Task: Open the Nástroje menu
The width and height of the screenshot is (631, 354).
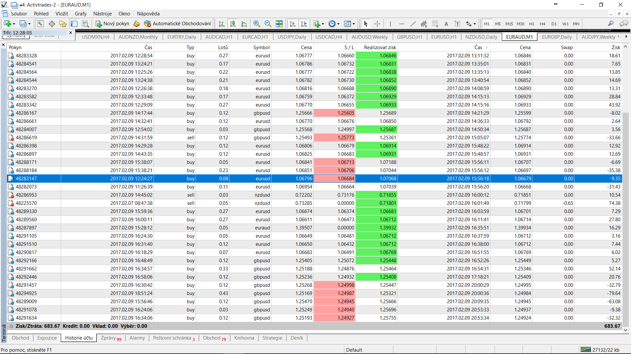Action: point(103,14)
